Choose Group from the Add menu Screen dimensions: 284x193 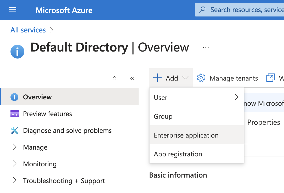point(196,116)
